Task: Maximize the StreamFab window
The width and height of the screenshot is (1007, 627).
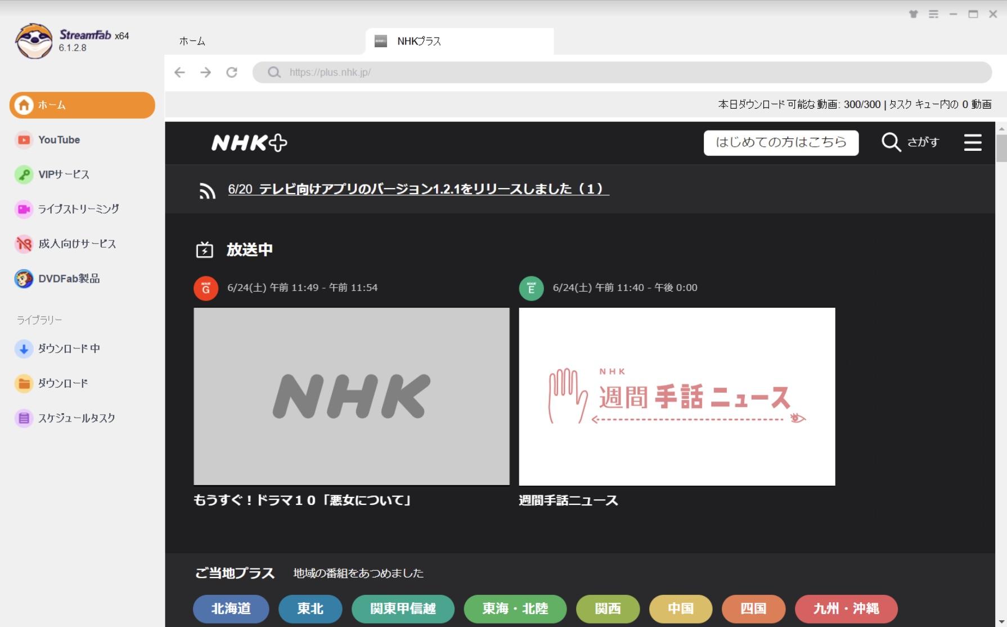Action: 973,14
